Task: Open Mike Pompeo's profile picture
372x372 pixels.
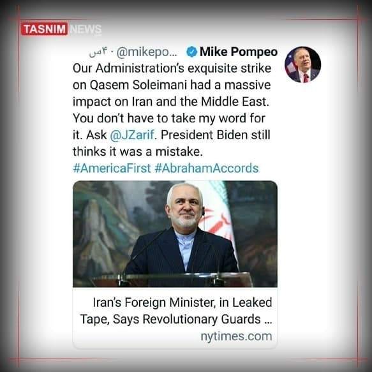Action: pos(302,64)
